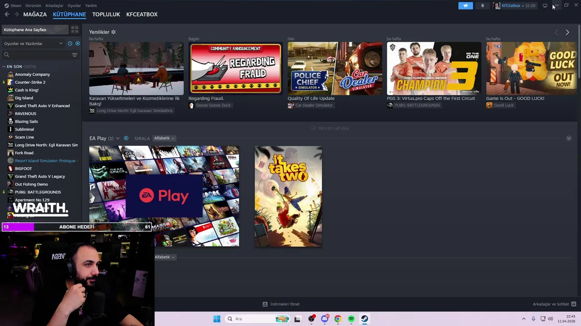Click the BIGFOOT game icon
The height and width of the screenshot is (326, 581).
pyautogui.click(x=10, y=168)
